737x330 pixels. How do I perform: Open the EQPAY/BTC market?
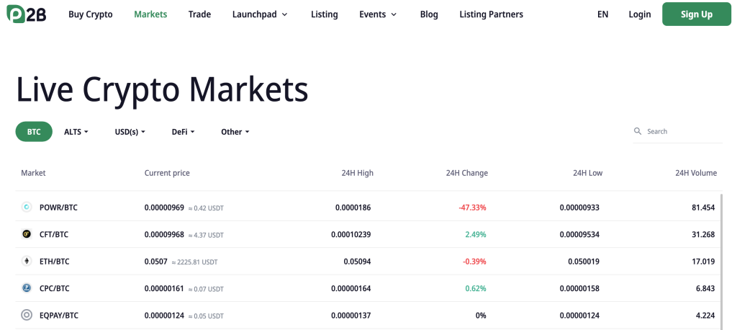(59, 316)
